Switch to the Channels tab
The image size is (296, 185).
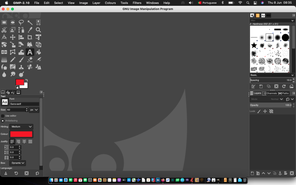pos(270,93)
